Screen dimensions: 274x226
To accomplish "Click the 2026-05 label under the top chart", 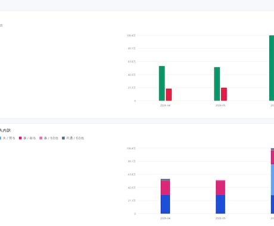I will click(220, 105).
